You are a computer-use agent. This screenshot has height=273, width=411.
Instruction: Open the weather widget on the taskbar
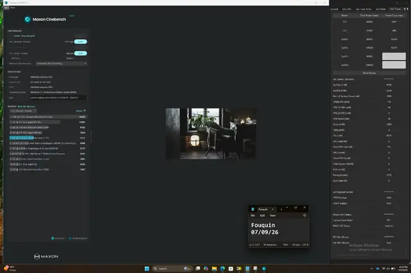pyautogui.click(x=10, y=269)
